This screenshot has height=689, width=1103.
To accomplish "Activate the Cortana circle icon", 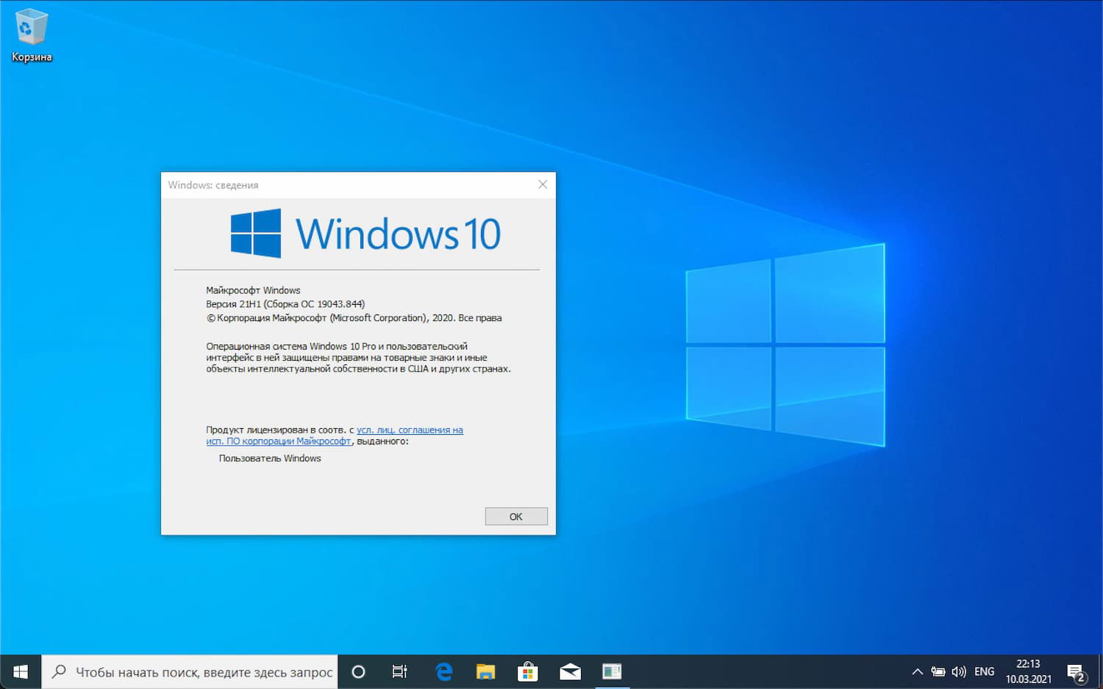I will (x=358, y=671).
